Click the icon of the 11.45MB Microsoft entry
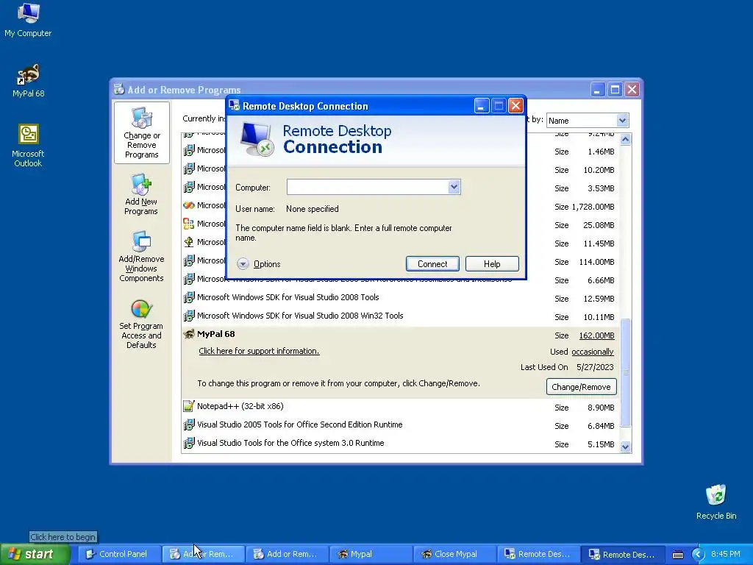The image size is (753, 565). point(189,242)
